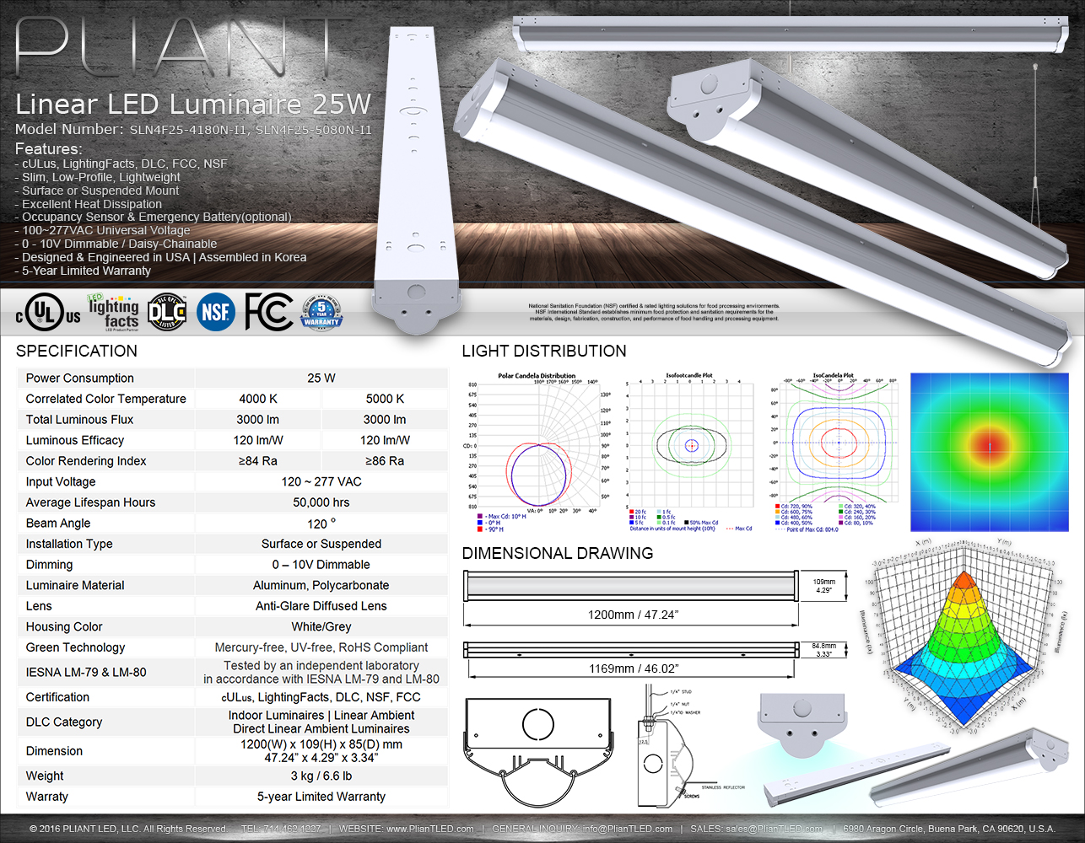This screenshot has height=843, width=1085.
Task: Click the "50,000 hrs" lifespan value
Action: click(321, 502)
